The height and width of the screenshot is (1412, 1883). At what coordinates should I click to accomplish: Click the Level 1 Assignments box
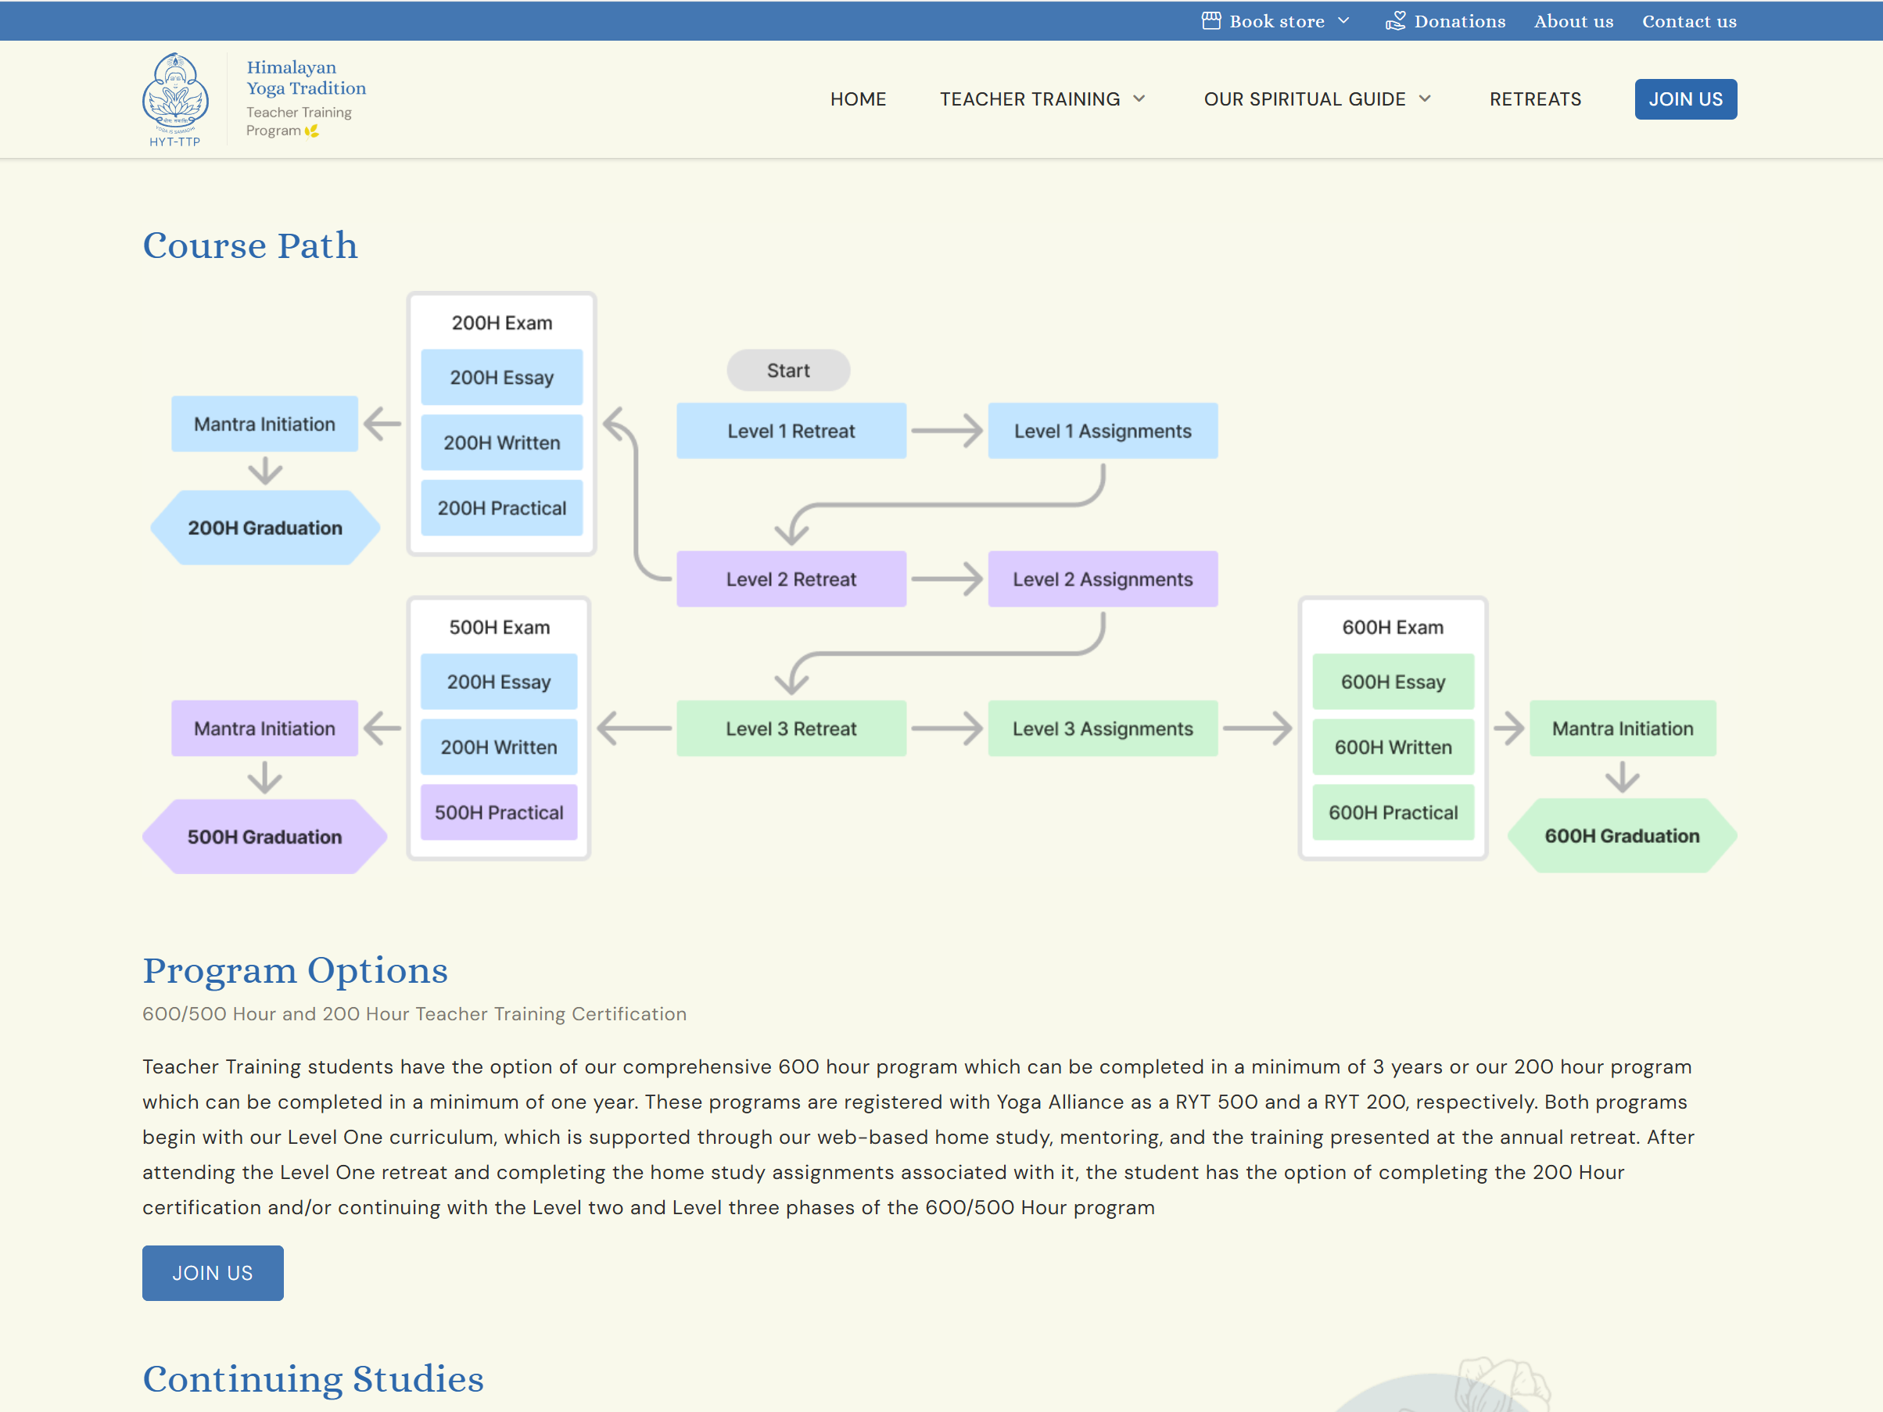[x=1103, y=431]
